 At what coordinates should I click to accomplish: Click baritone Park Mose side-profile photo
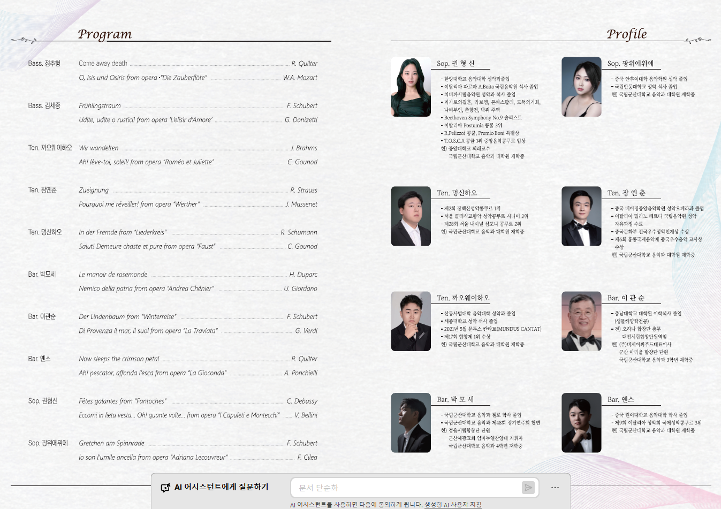coord(411,423)
